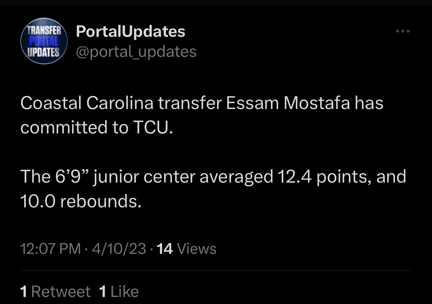432x304 pixels.
Task: Click the word 'Views' beside 14
Action: 197,249
